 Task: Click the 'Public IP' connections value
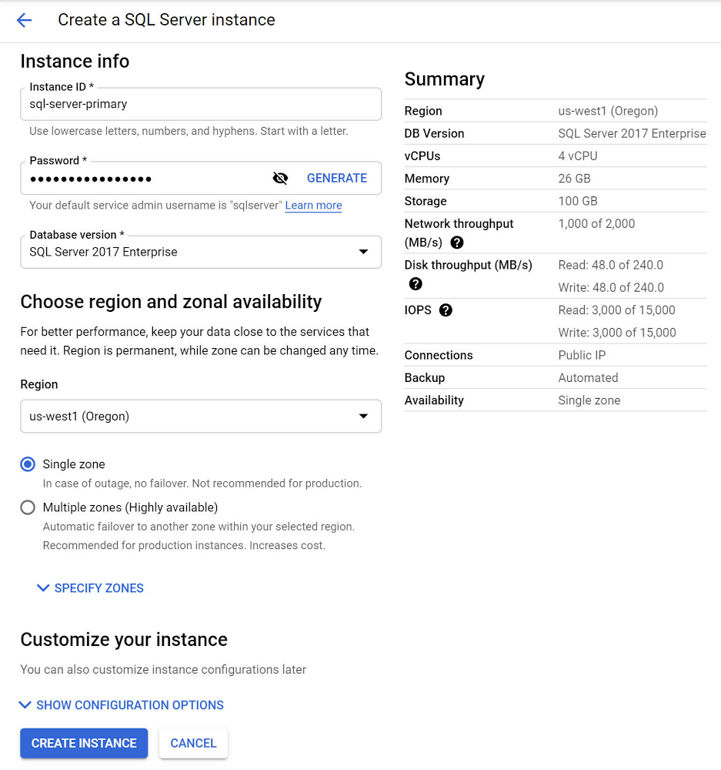582,356
